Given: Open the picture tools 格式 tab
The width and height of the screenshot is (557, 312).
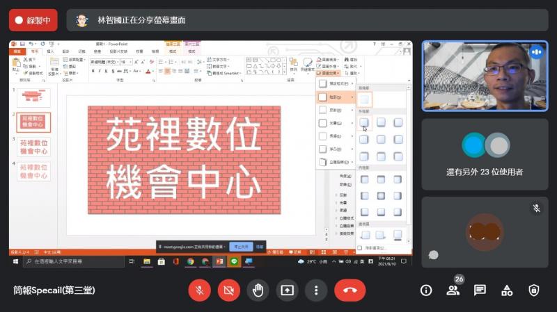Looking at the screenshot, I should [x=191, y=51].
